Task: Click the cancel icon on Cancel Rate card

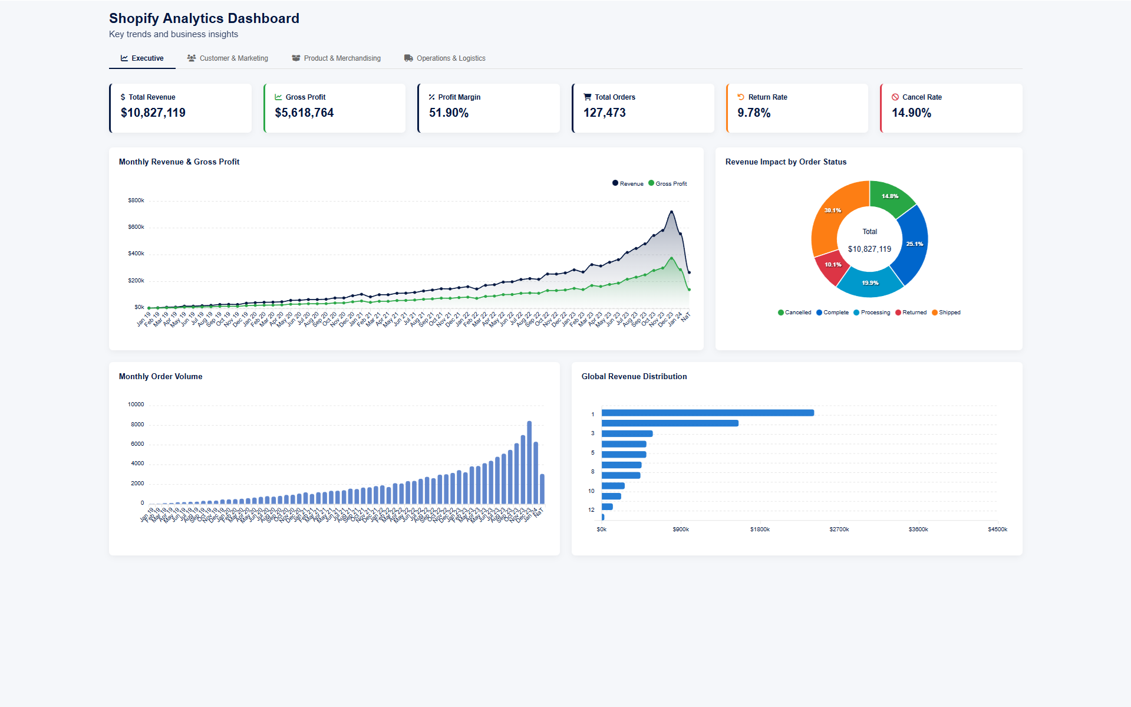Action: 895,97
